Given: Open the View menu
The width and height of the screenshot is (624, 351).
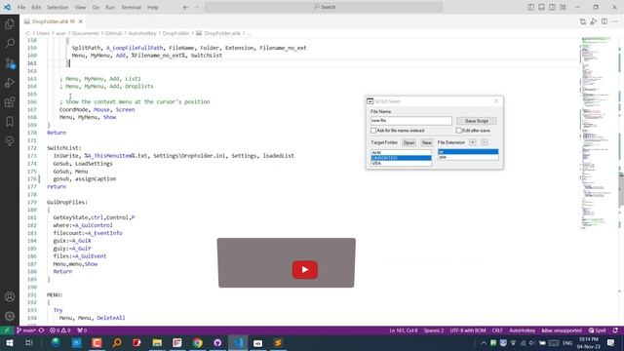Looking at the screenshot, I should [x=80, y=7].
